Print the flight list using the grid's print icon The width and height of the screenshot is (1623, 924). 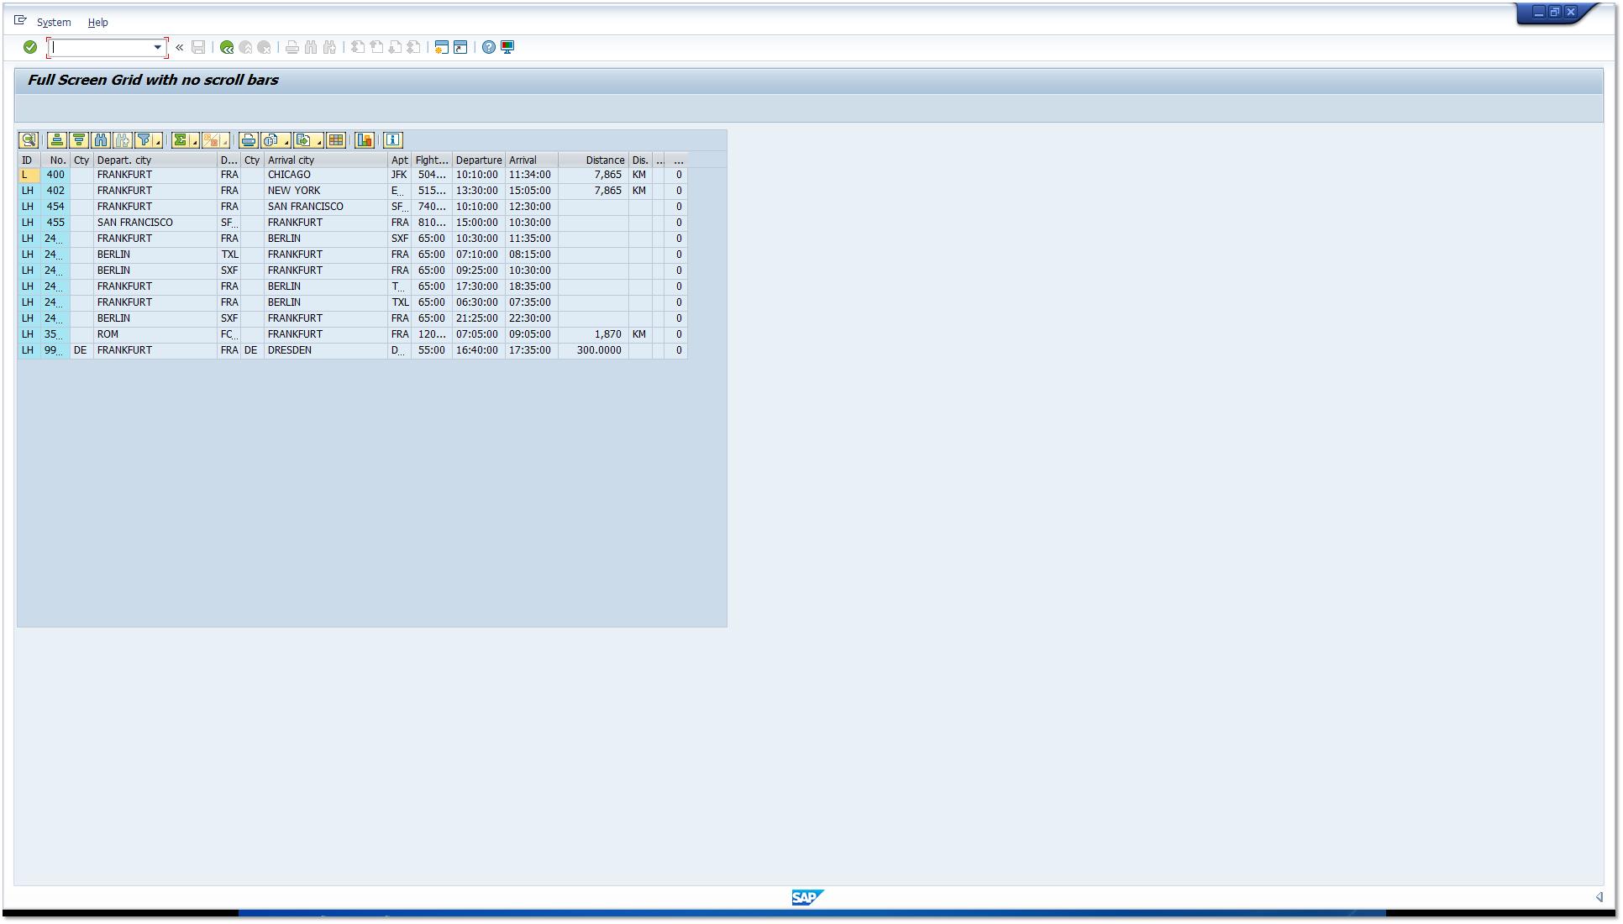[x=249, y=140]
